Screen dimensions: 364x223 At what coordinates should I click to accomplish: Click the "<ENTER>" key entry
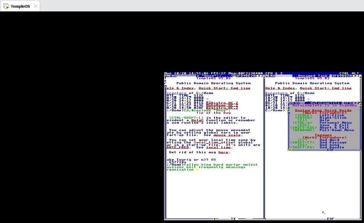304,118
